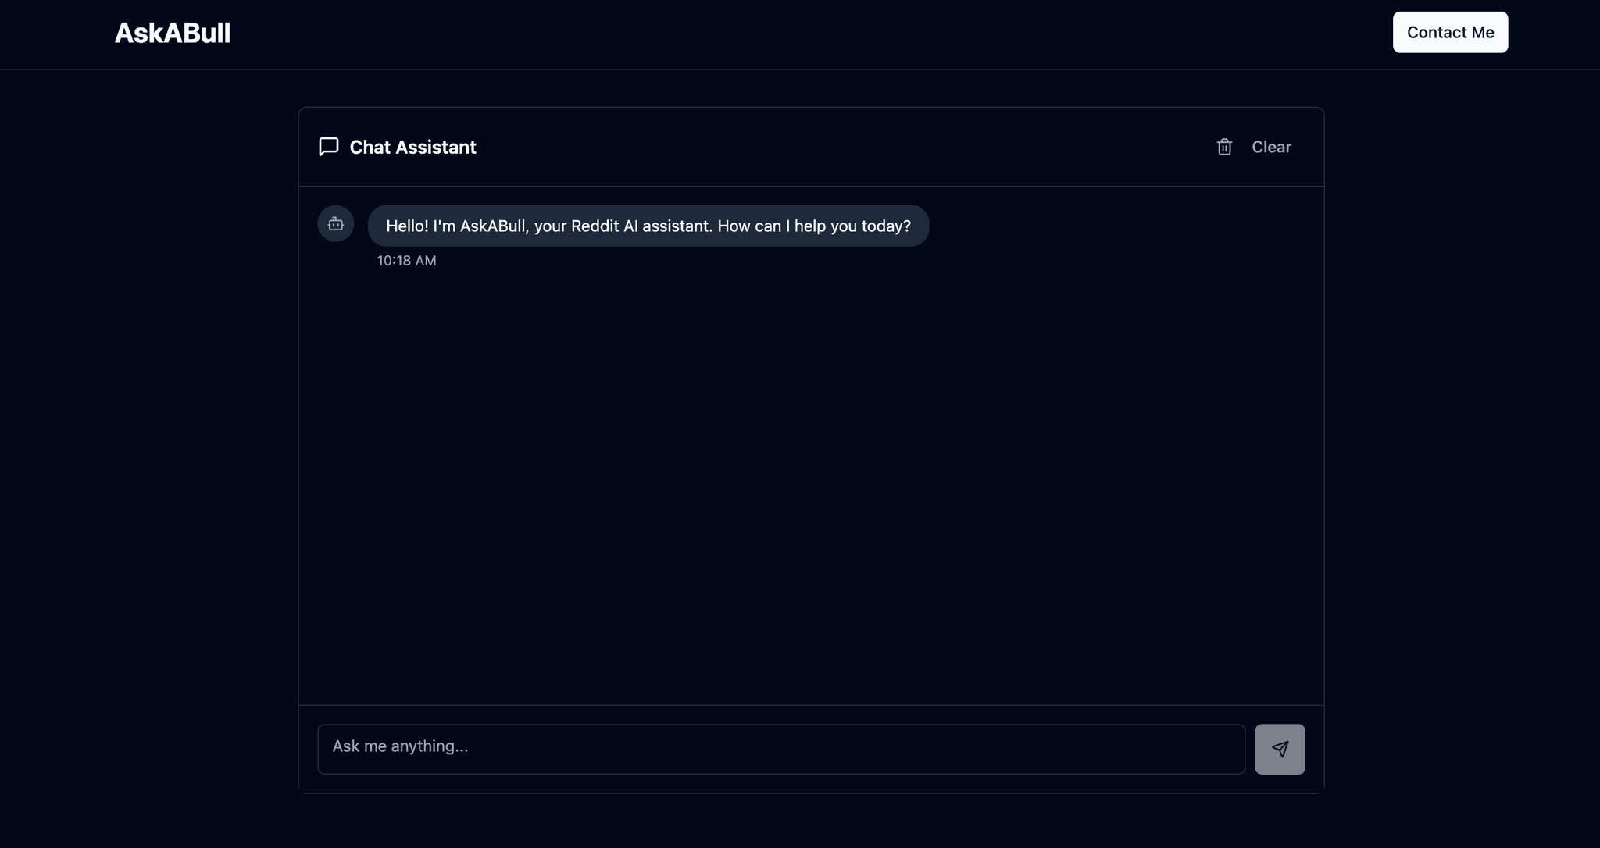Viewport: 1600px width, 848px height.
Task: Click the placeholder text in message box
Action: [x=400, y=746]
